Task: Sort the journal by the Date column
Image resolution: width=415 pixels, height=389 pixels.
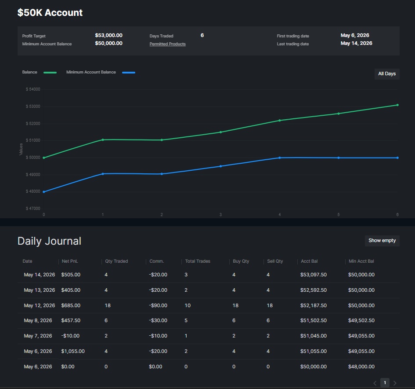Action: tap(27, 261)
